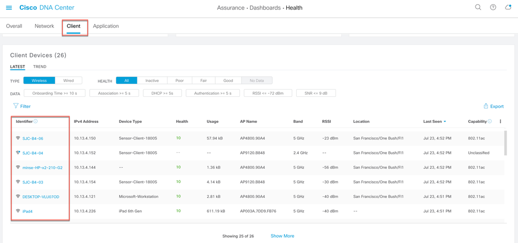
Task: Toggle DHCP >= 5s data filter
Action: [x=162, y=93]
